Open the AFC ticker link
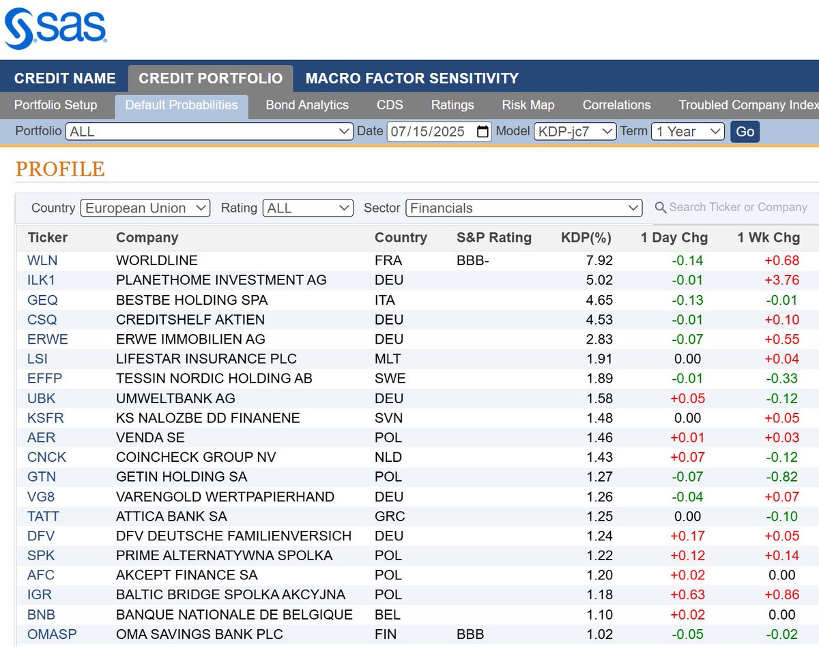 (x=41, y=575)
